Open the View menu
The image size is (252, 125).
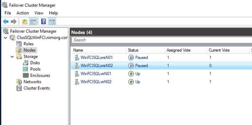click(x=39, y=13)
